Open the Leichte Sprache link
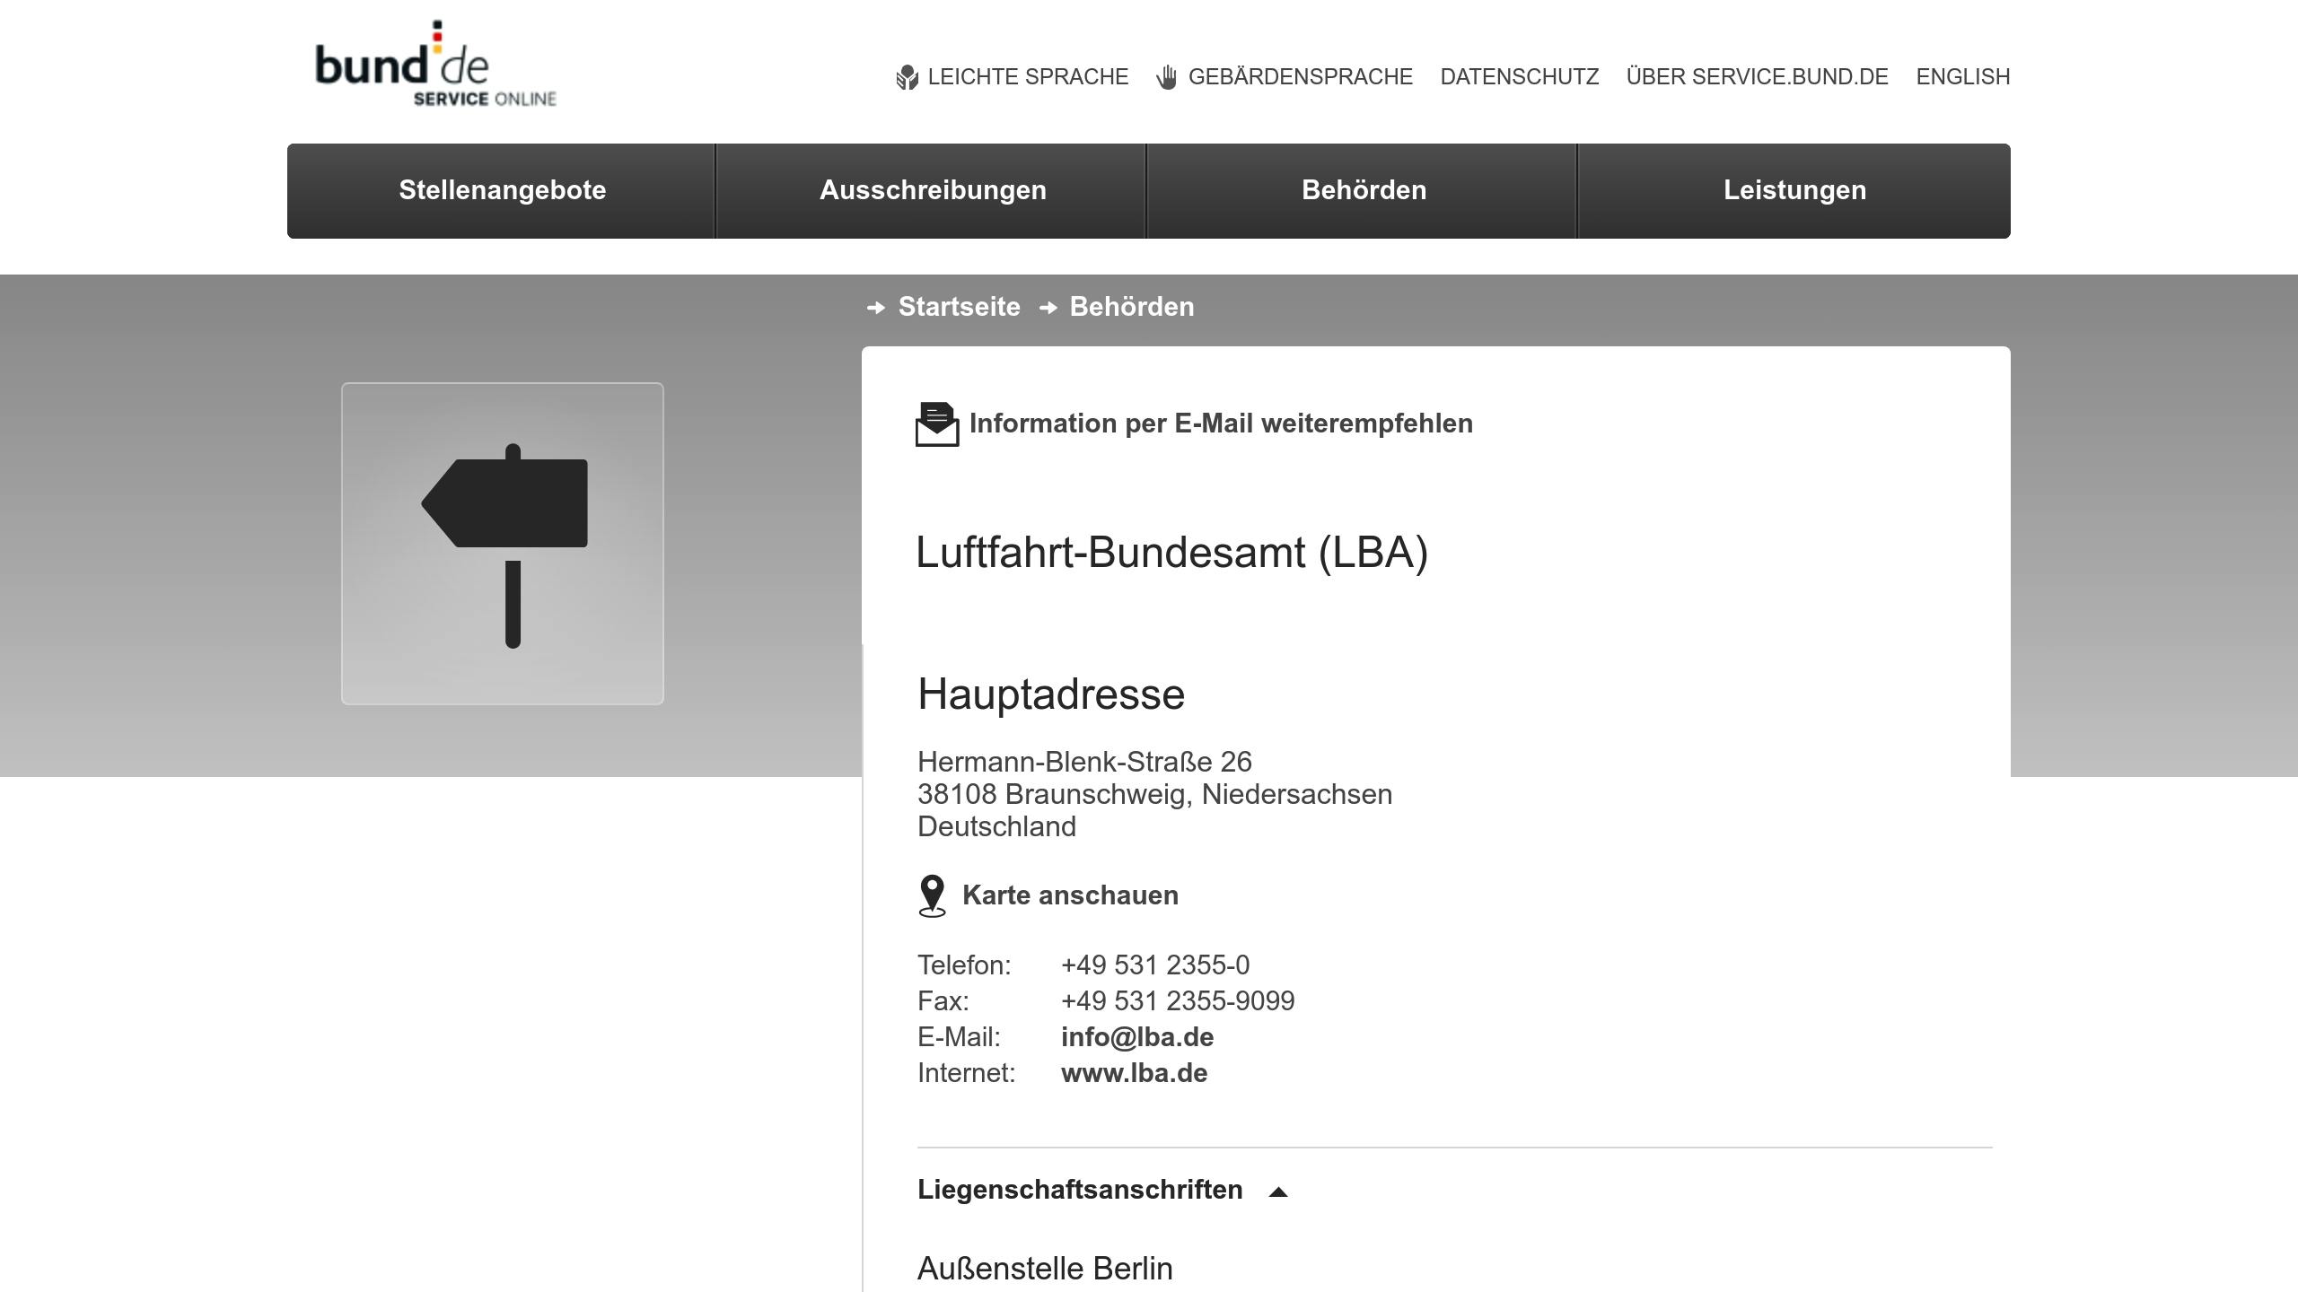The image size is (2298, 1292). (x=1028, y=77)
